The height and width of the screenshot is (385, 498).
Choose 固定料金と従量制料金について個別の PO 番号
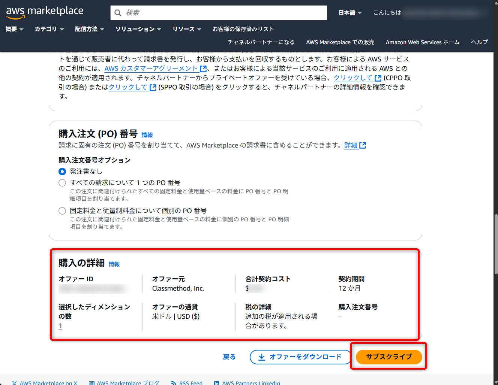pyautogui.click(x=62, y=211)
